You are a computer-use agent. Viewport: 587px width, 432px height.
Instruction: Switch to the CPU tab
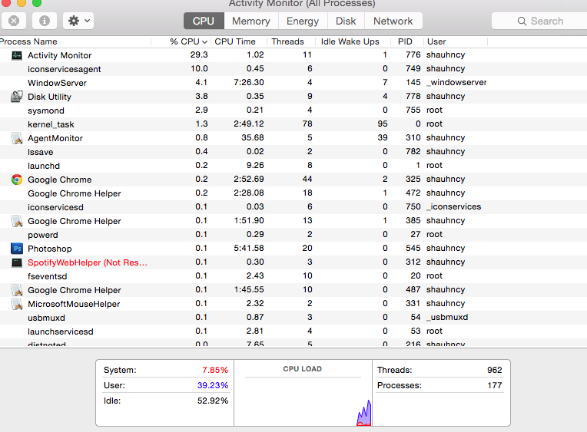204,21
